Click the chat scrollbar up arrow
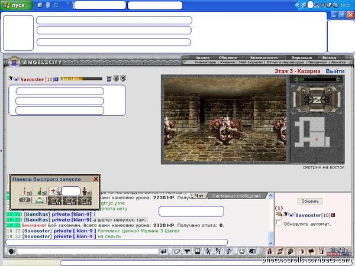The width and height of the screenshot is (355, 266). [x=270, y=196]
